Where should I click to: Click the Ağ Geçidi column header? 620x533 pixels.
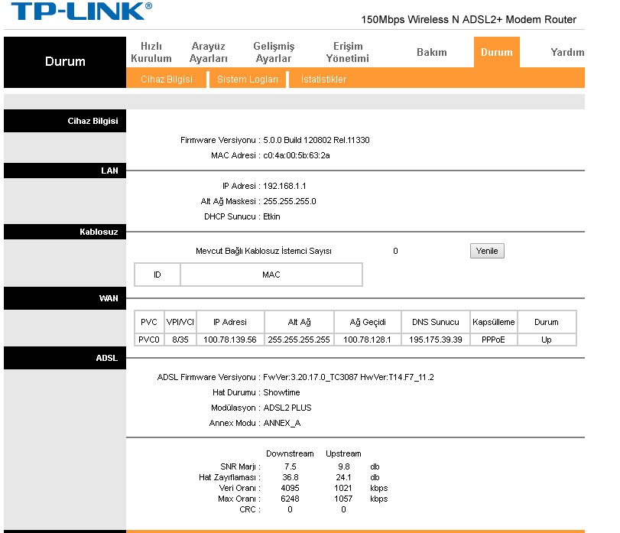click(x=368, y=322)
